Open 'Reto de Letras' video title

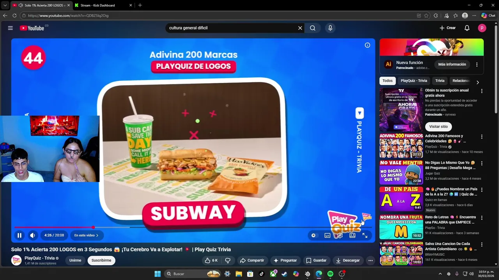tap(450, 220)
